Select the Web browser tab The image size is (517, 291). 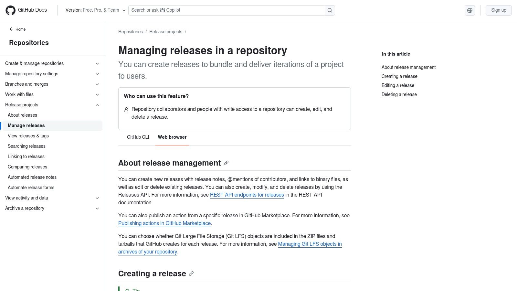click(x=172, y=137)
